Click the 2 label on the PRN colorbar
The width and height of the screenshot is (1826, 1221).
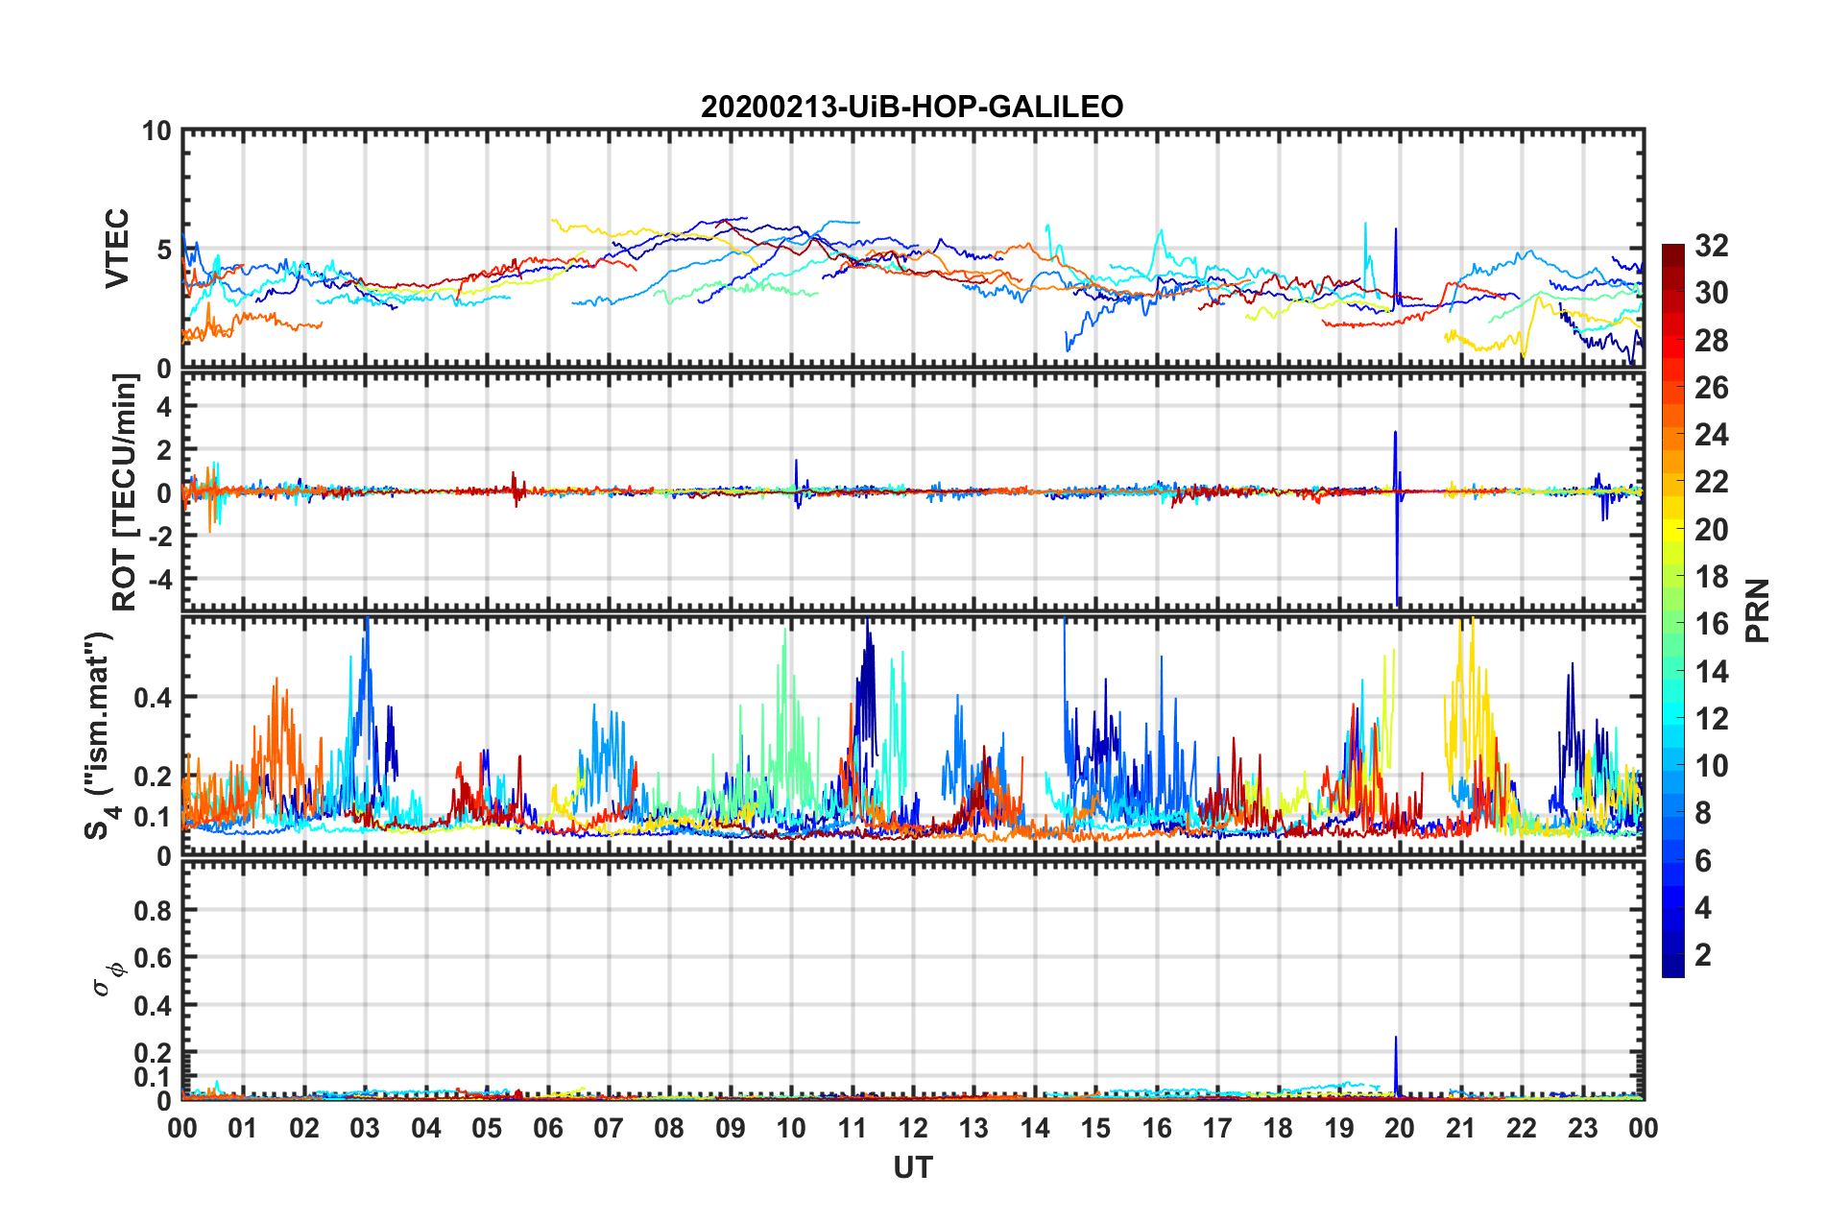pyautogui.click(x=1703, y=955)
